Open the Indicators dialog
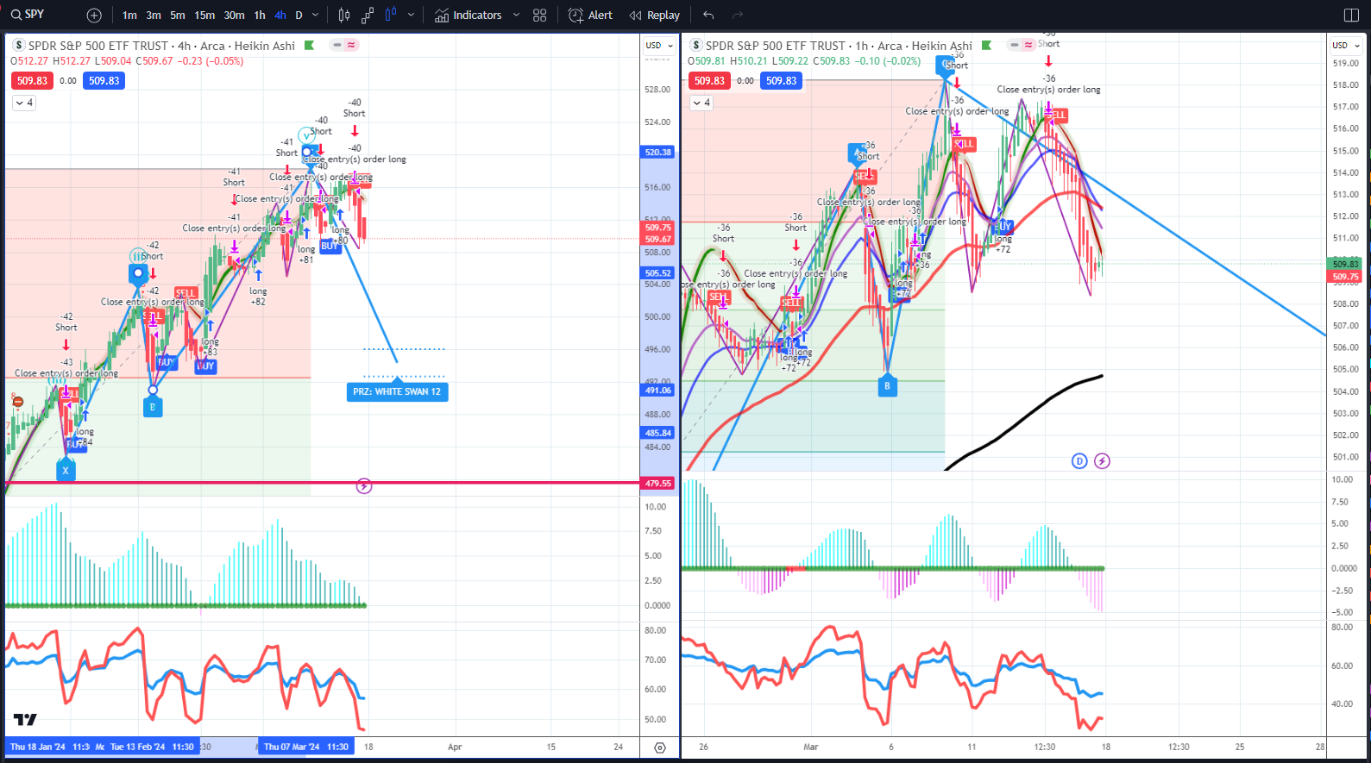This screenshot has height=763, width=1371. click(x=469, y=16)
